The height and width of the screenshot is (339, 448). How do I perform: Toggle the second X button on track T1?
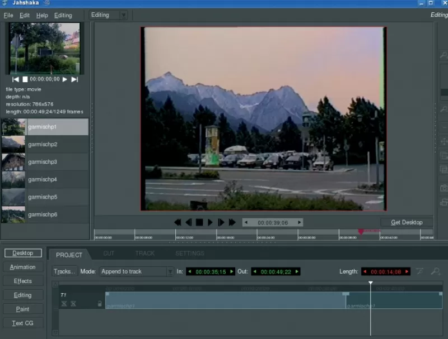(x=73, y=304)
